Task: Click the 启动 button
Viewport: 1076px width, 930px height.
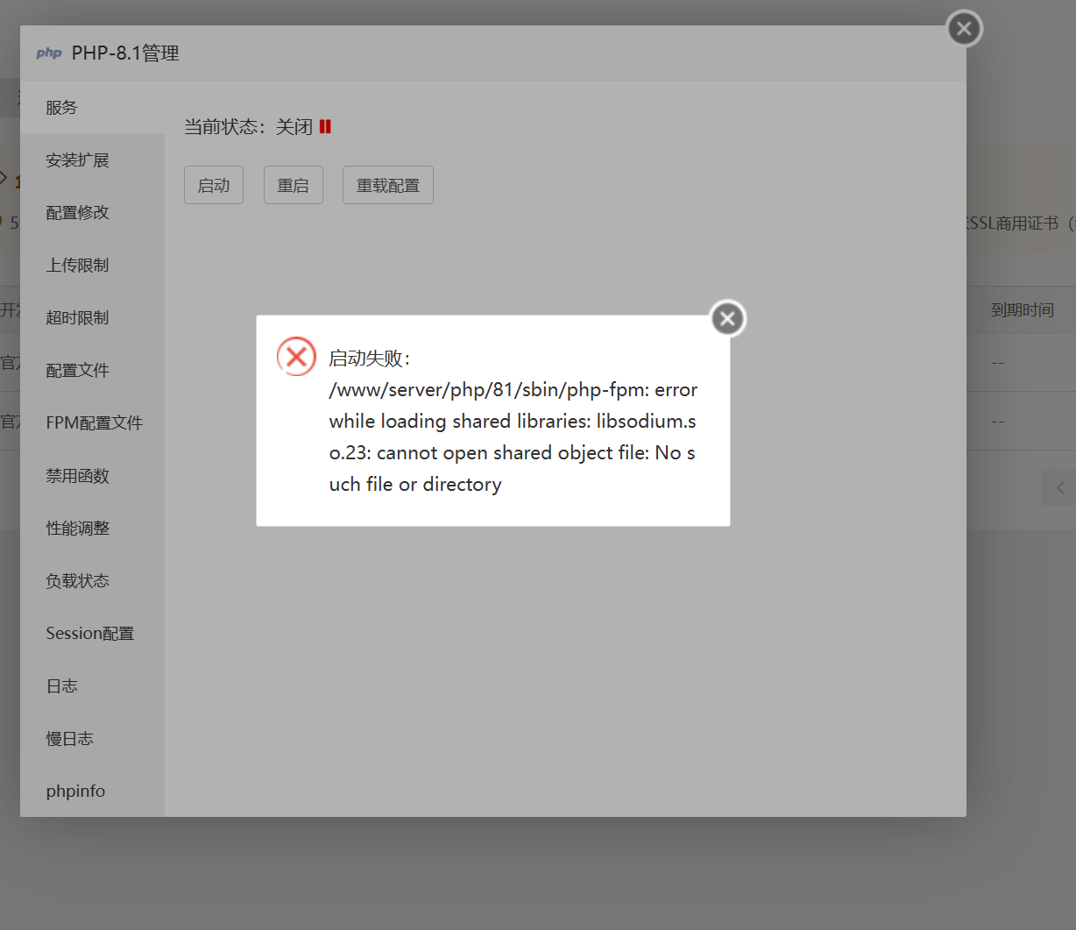Action: [x=214, y=185]
